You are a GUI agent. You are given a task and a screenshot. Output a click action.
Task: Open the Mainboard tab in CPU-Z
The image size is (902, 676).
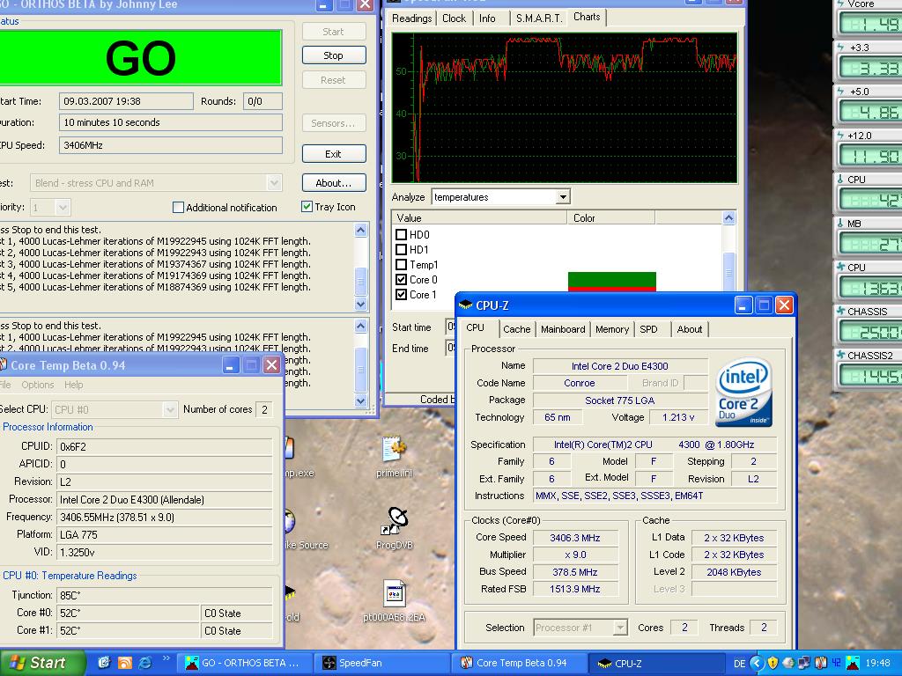pyautogui.click(x=563, y=329)
